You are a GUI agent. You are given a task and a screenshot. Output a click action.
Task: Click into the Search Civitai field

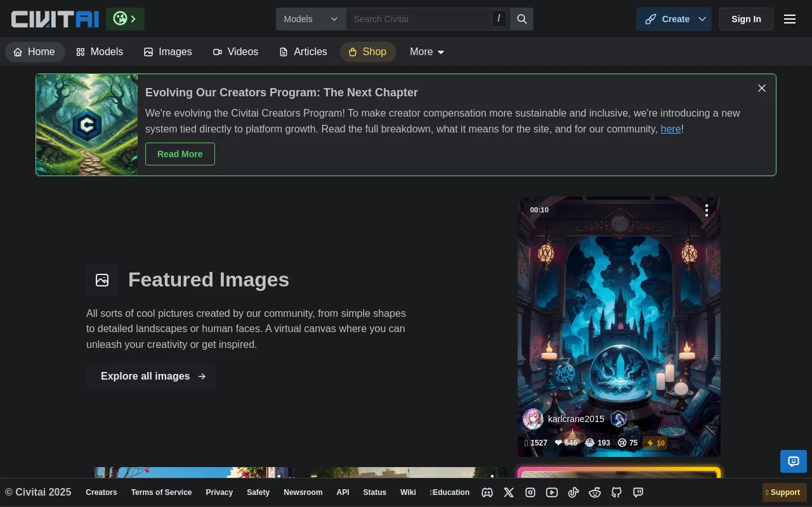(x=419, y=19)
